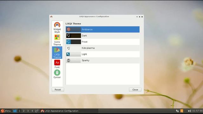Click the Light theme preview thumbnail

(74, 54)
